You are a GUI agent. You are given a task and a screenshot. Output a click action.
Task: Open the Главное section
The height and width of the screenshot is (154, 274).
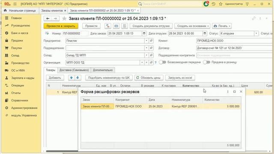pos(16,18)
